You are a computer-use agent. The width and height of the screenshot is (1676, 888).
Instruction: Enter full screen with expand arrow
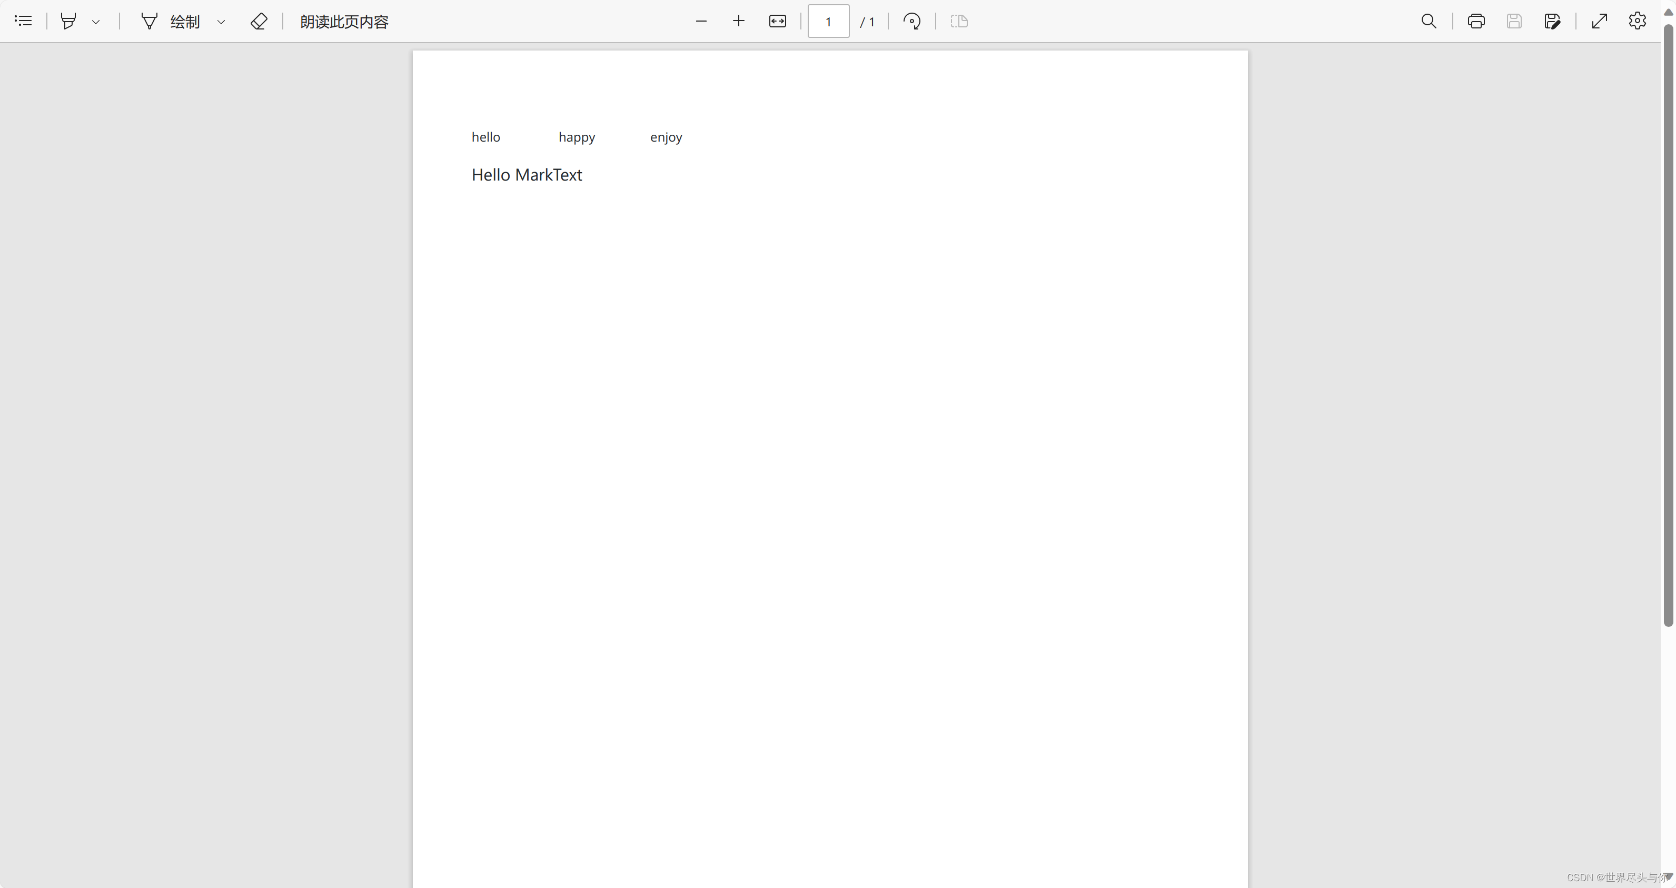1599,22
